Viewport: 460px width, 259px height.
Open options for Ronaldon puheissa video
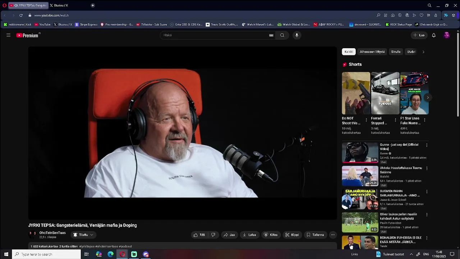(x=427, y=238)
